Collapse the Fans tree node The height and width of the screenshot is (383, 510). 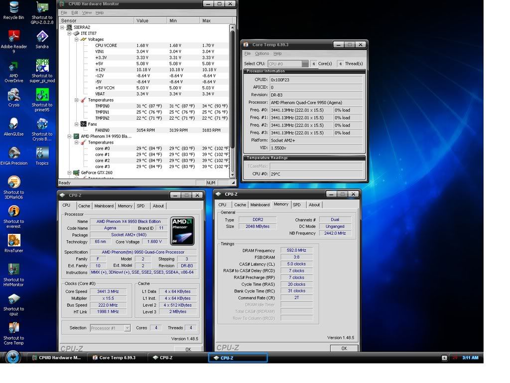76,124
